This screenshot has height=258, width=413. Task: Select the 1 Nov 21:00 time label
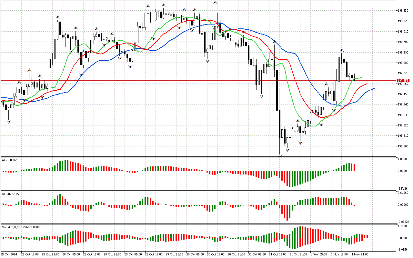pyautogui.click(x=360, y=254)
